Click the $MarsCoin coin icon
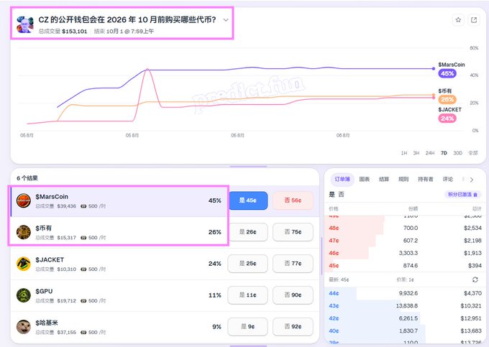 click(x=24, y=200)
